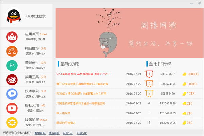The height and width of the screenshot is (136, 204).
Task: Select the orange 精品推荐 hierarchy icon
Action: (x=12, y=51)
